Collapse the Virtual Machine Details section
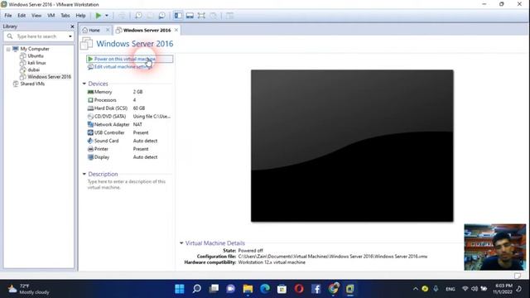530x298 pixels. [x=181, y=243]
